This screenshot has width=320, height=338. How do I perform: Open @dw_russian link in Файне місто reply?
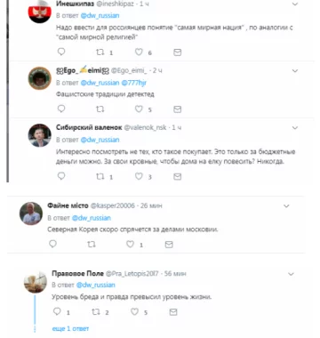tap(92, 218)
